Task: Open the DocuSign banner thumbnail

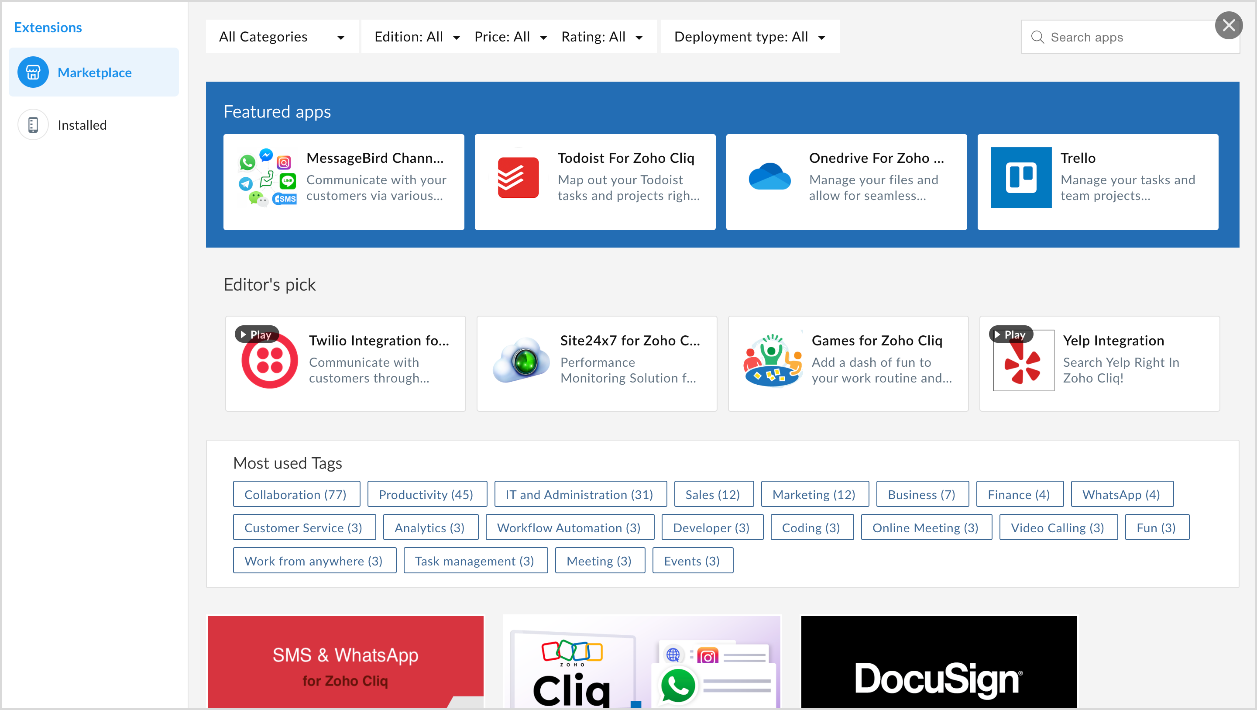Action: pyautogui.click(x=938, y=662)
